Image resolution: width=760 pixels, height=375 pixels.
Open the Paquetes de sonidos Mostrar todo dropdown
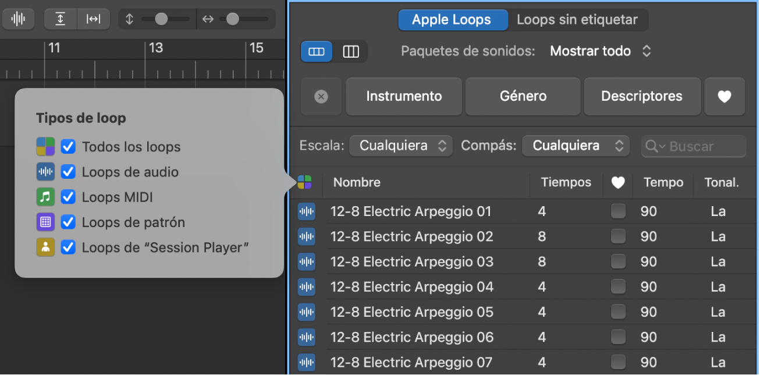[601, 51]
